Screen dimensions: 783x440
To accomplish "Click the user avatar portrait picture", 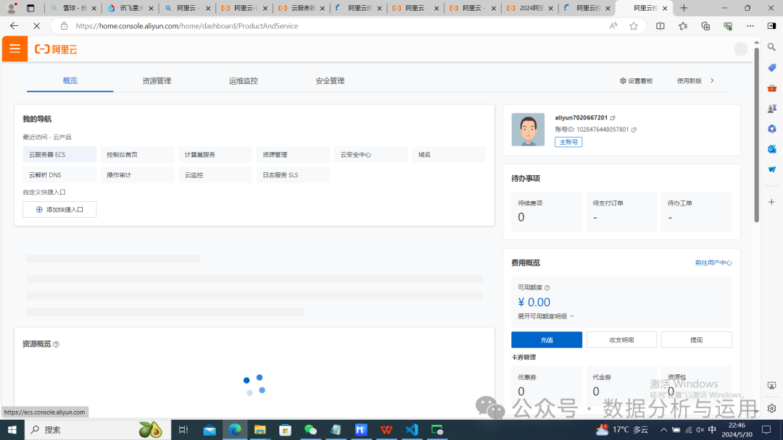I will [528, 130].
